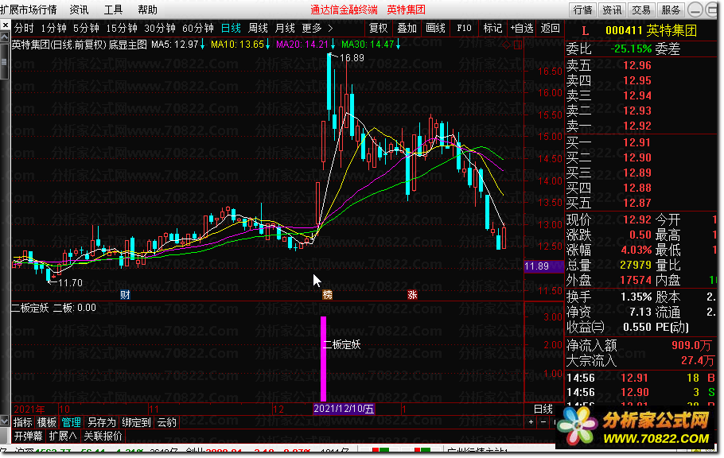Screen dimensions: 724x458
Task: Switch to 1分钟 chart period
Action: coord(53,28)
